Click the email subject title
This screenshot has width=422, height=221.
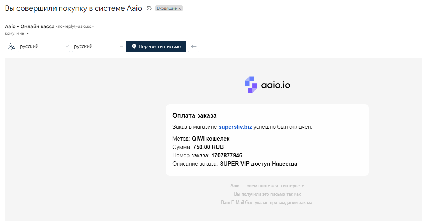tap(74, 8)
